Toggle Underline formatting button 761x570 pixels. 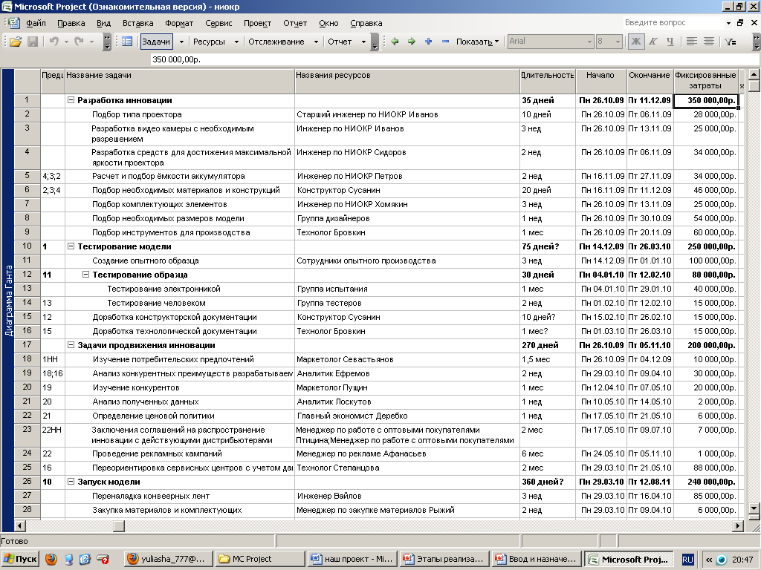coord(670,42)
